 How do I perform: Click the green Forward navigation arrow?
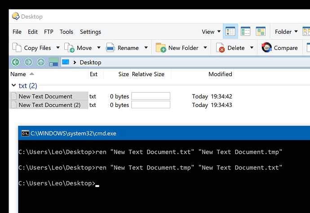coord(28,62)
